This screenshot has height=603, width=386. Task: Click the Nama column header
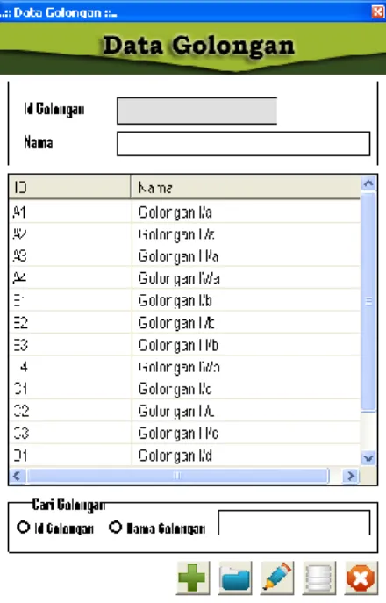click(x=246, y=187)
